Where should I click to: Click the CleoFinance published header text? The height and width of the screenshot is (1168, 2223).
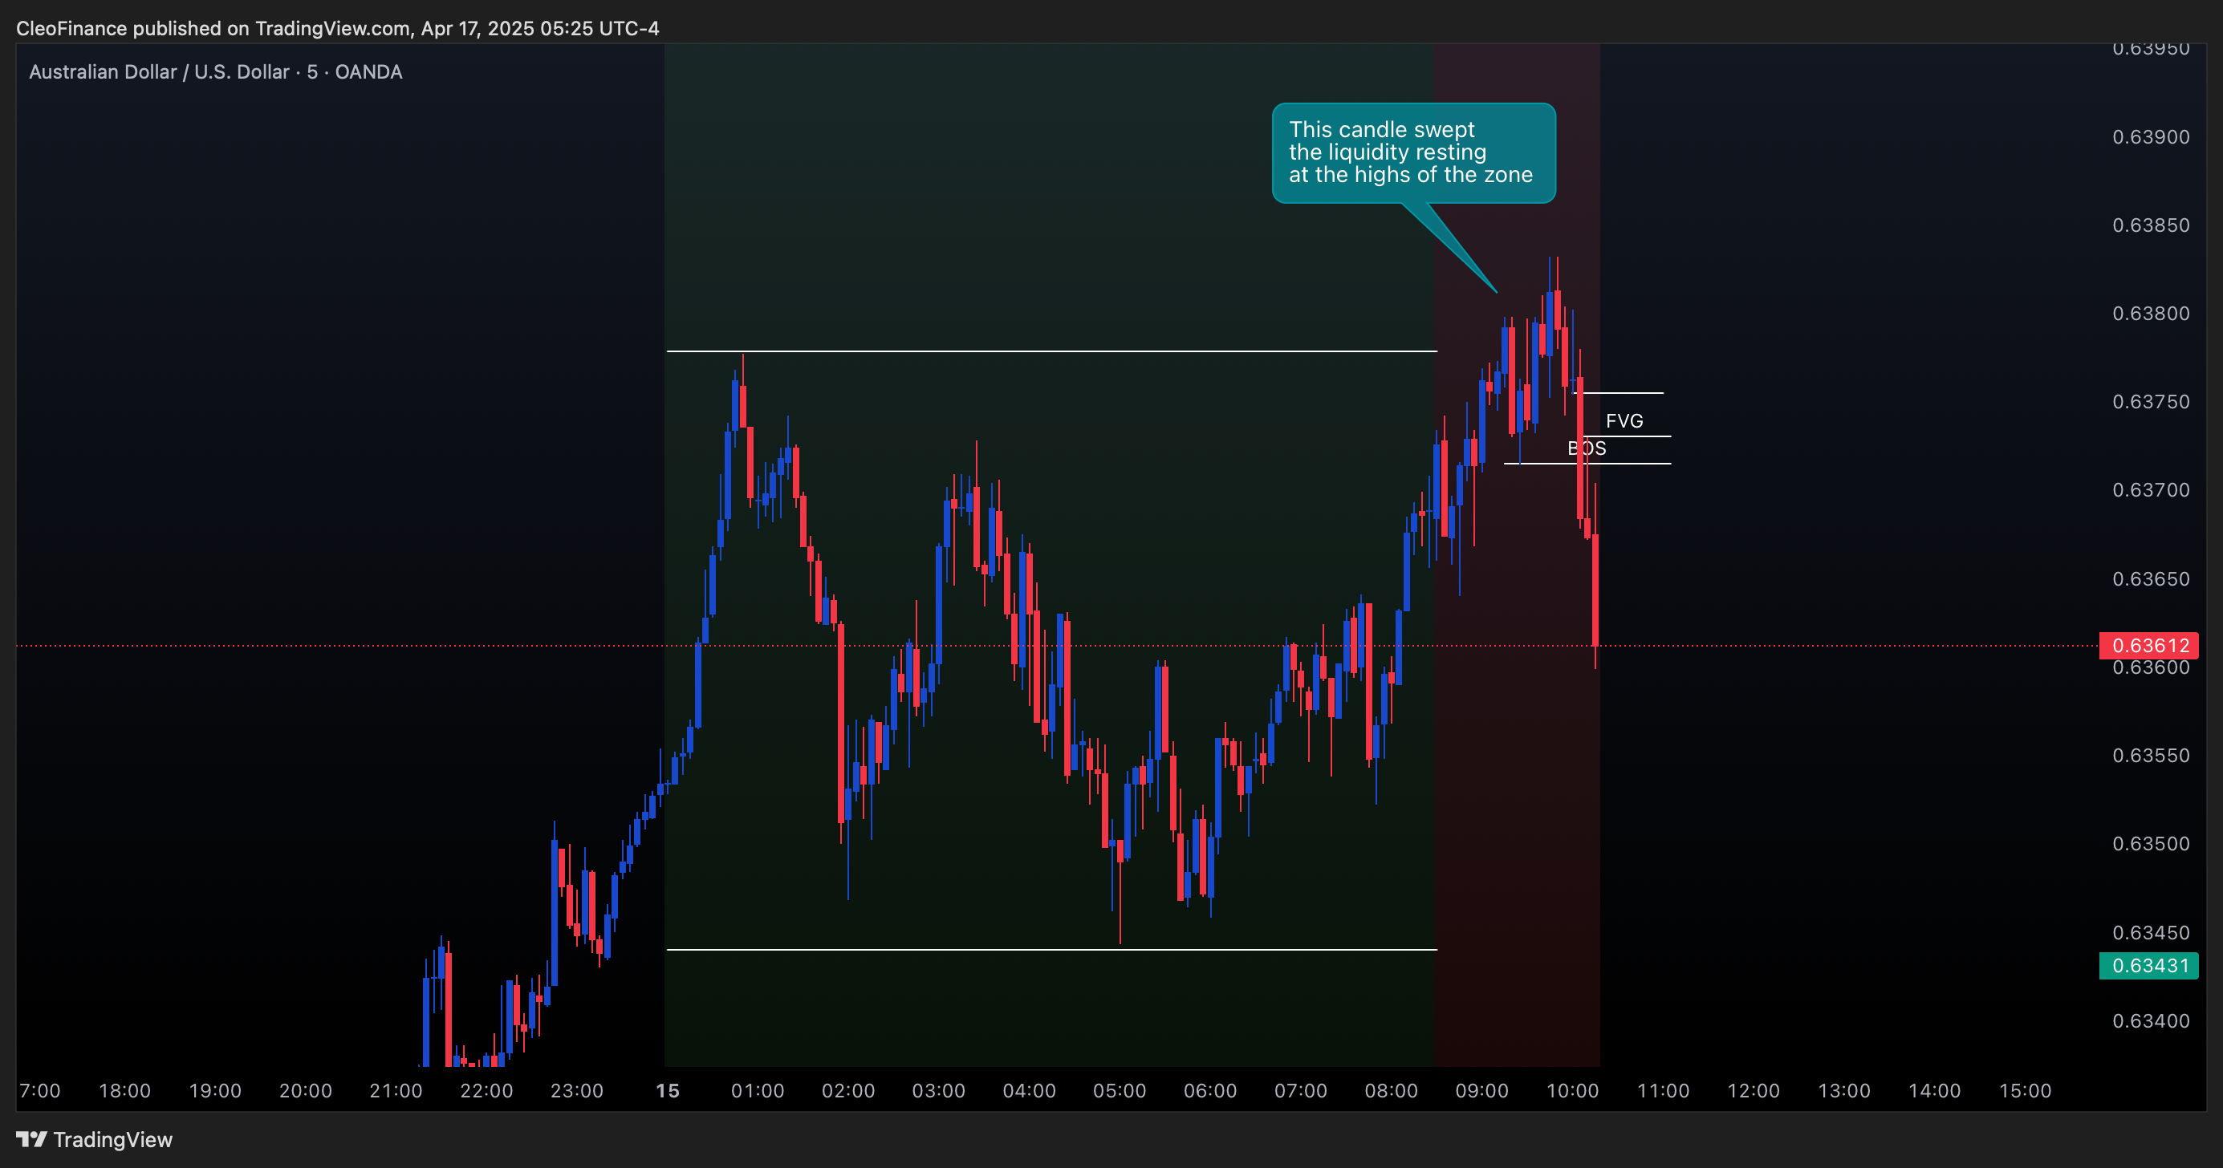pos(337,28)
